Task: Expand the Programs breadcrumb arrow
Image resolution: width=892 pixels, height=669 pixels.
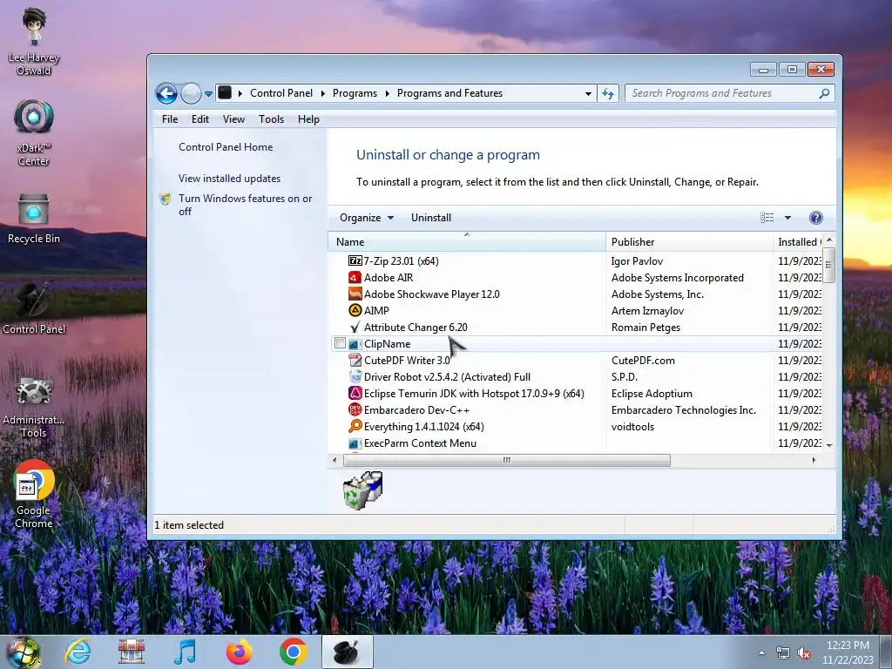Action: pos(387,93)
